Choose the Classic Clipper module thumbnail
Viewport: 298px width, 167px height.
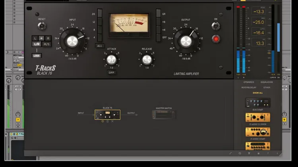pyautogui.click(x=258, y=117)
